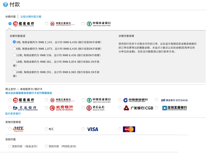The image size is (210, 154).
Task: Click the 分期付款说明 heading text
Action: click(x=126, y=36)
